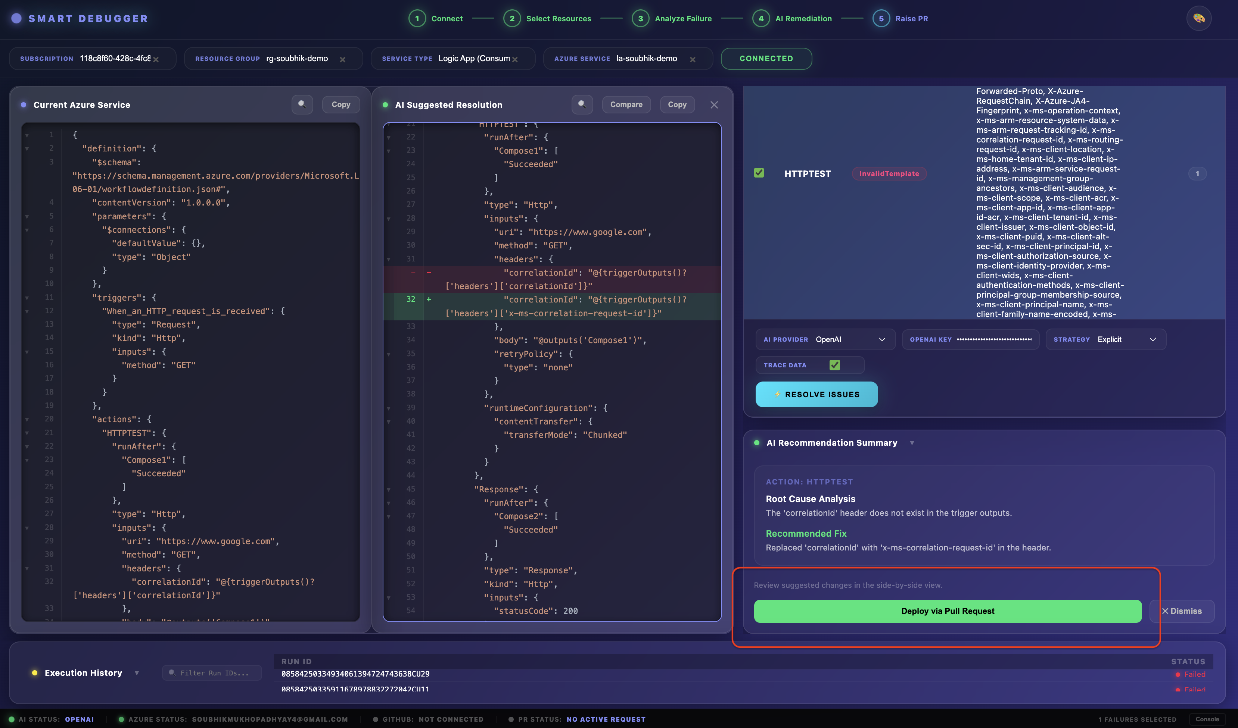
Task: Close the AI Suggested Resolution panel
Action: (714, 105)
